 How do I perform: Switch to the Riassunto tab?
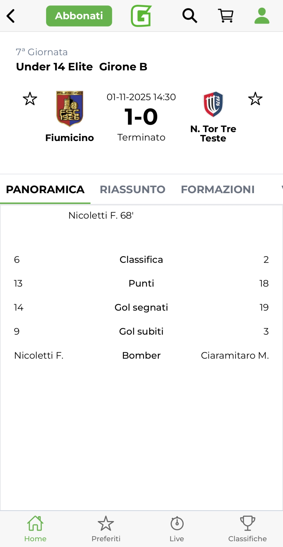point(132,189)
